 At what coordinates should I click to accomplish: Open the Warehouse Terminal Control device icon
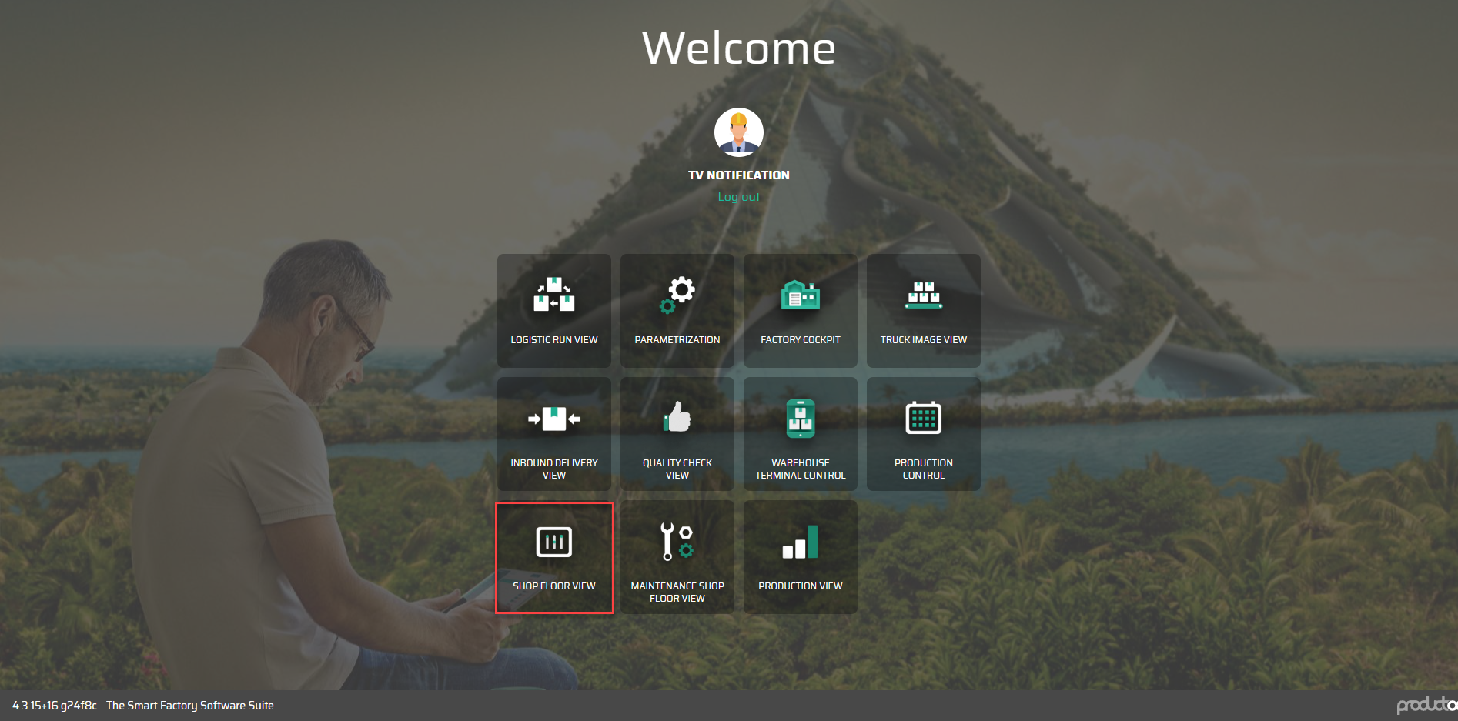800,419
